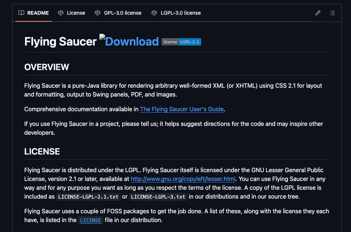Viewport: 351px width, 232px height.
Task: Click the green download arrow on the Download badge
Action: [x=102, y=37]
